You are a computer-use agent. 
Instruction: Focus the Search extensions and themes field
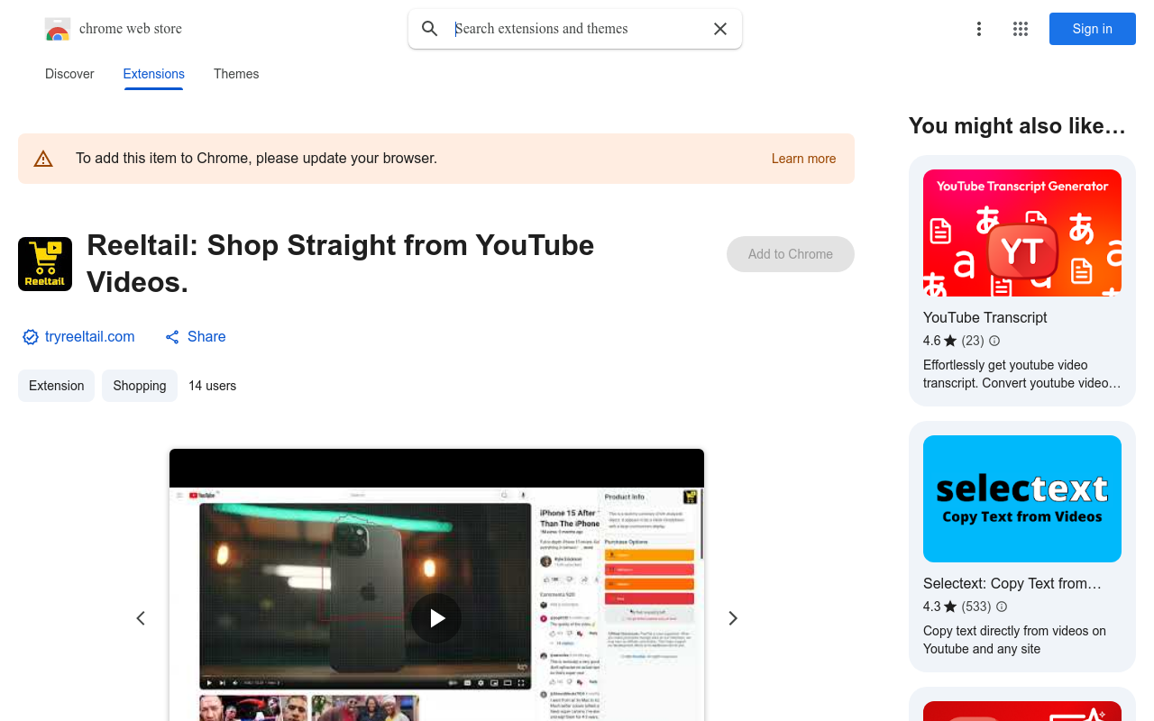coord(577,29)
